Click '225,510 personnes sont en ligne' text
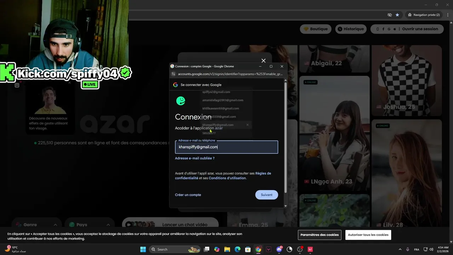453x255 pixels. point(102,143)
